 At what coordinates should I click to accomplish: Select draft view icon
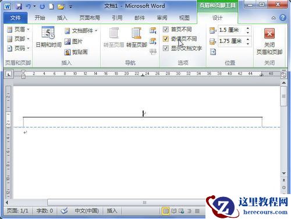tap(197, 211)
